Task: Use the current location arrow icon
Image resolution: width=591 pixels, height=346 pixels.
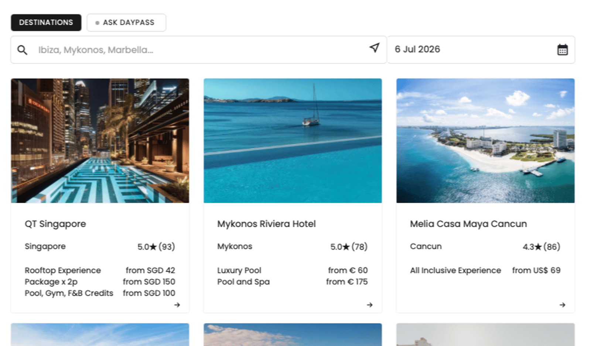Action: [375, 48]
